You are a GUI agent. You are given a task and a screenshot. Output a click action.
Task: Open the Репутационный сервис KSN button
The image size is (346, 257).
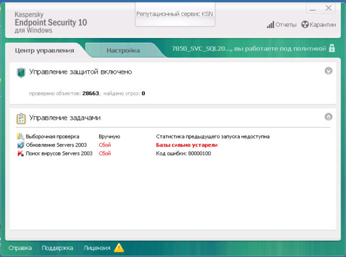(175, 14)
